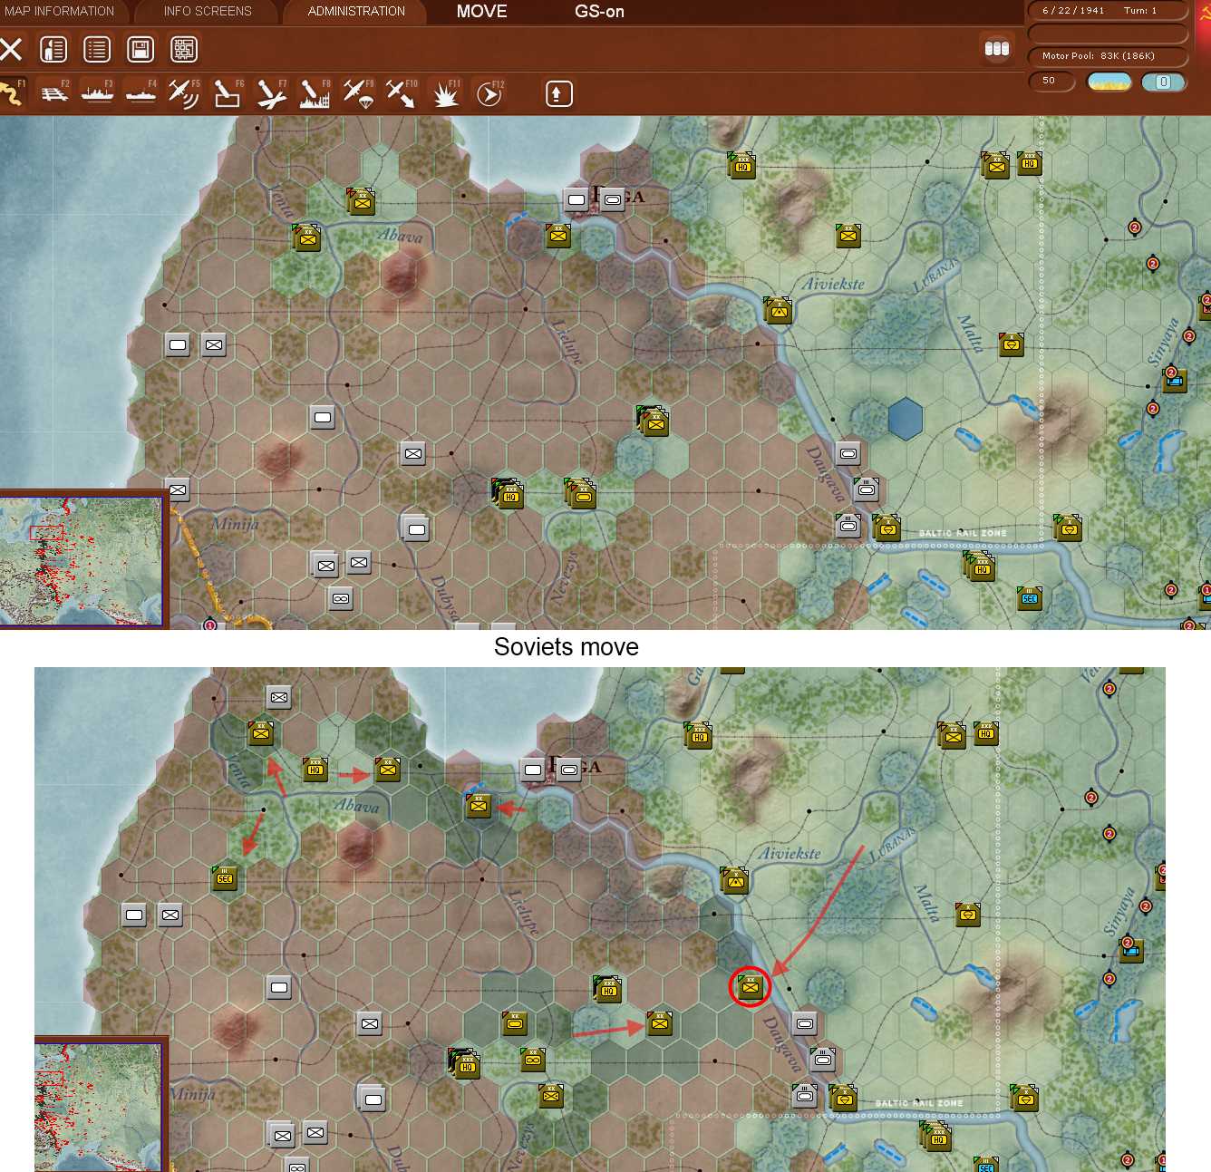
Task: Select the SEC unit west of Abava, lower map
Action: point(224,877)
